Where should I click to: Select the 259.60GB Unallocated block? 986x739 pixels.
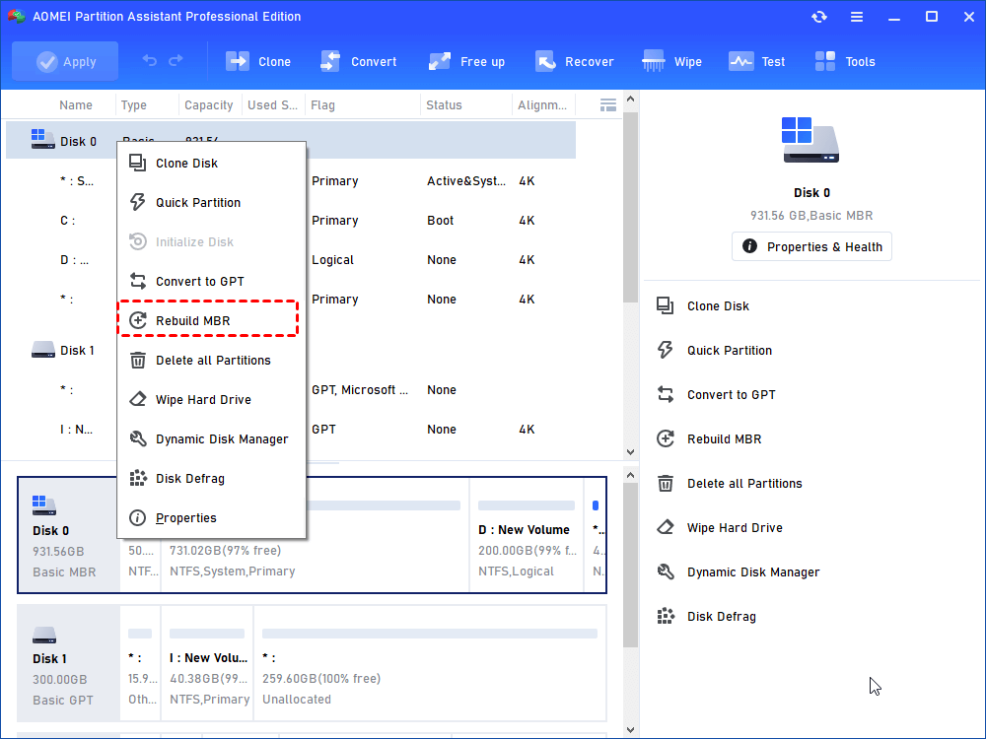(430, 663)
